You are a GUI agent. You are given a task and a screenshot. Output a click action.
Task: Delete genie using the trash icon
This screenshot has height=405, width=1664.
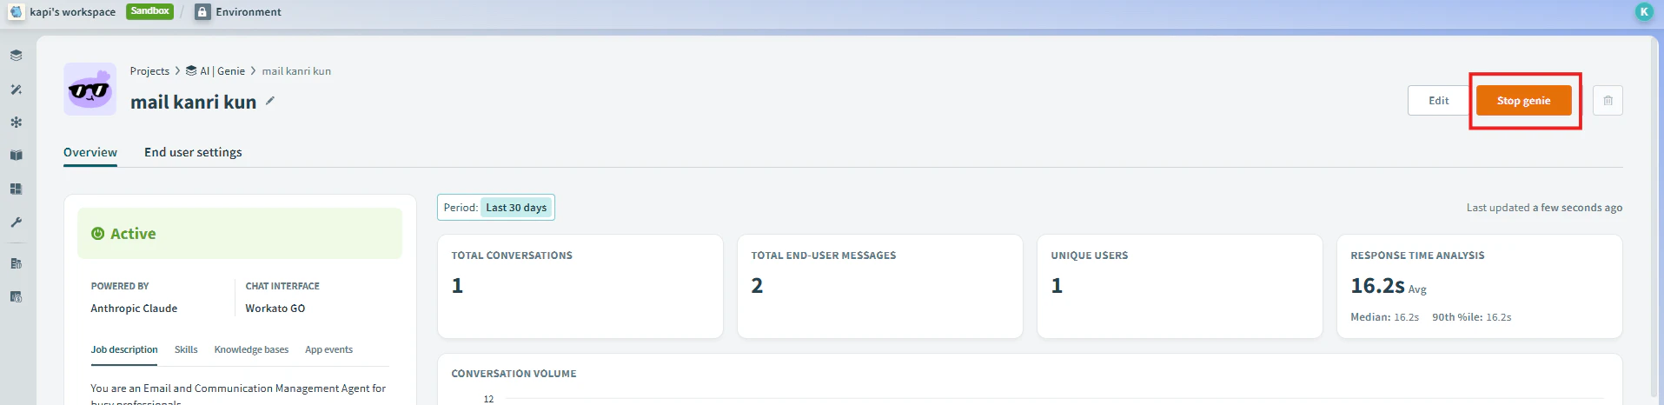pyautogui.click(x=1608, y=101)
